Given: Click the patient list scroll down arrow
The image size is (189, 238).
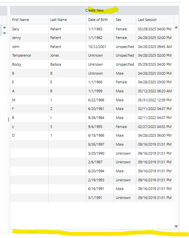Looking at the screenshot, I should (x=176, y=226).
